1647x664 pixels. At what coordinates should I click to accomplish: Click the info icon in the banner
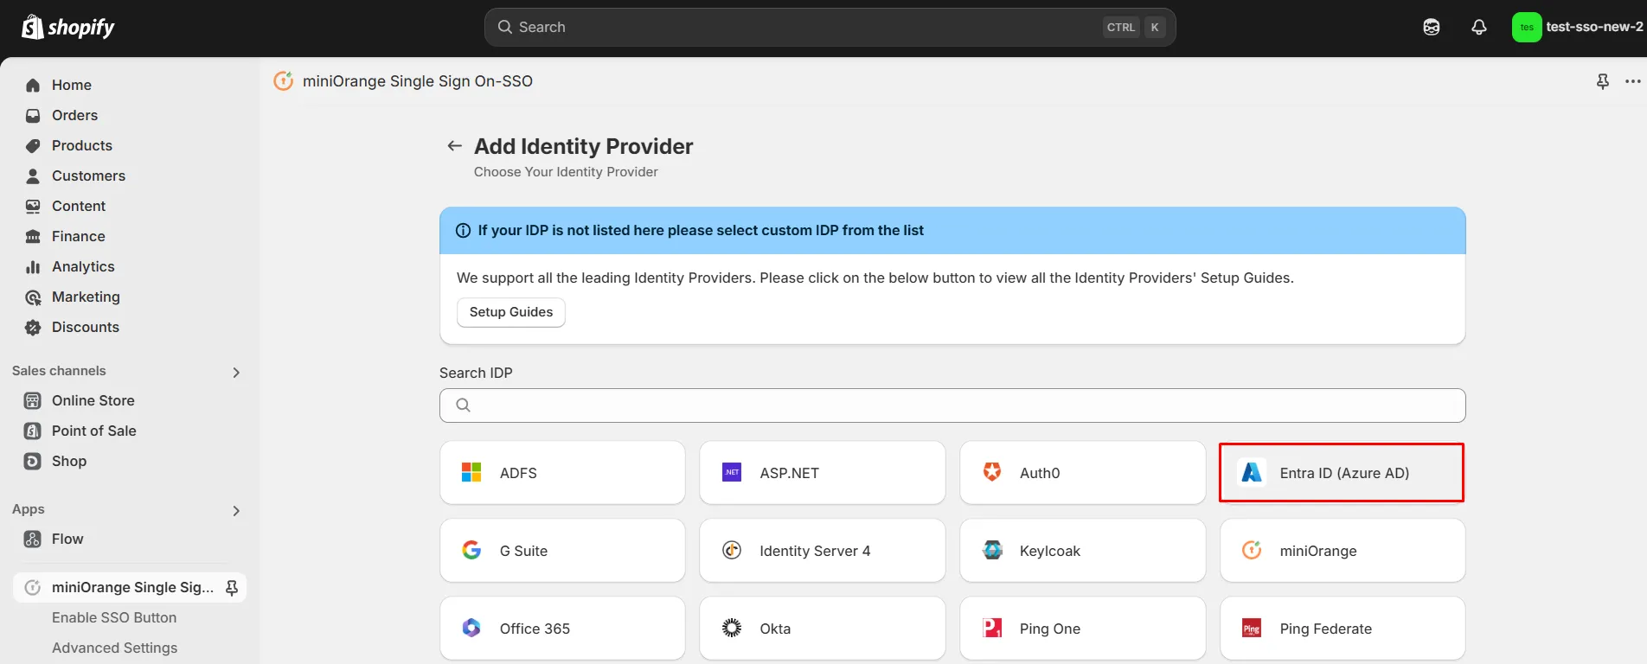(x=464, y=231)
